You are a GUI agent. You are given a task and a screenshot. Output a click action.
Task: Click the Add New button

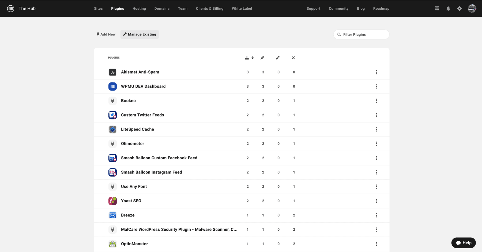(106, 34)
